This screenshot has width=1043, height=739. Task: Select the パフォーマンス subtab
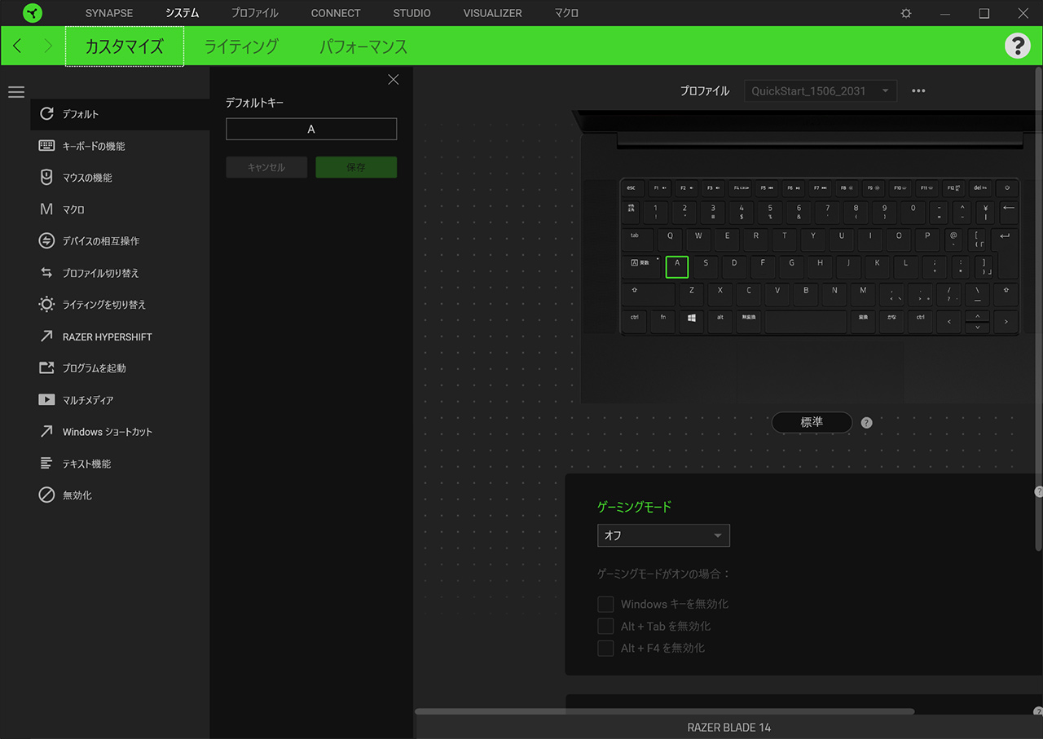[x=363, y=46]
